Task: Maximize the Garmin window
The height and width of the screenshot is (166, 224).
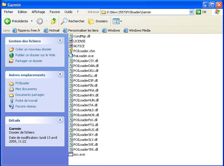Action: [212, 5]
